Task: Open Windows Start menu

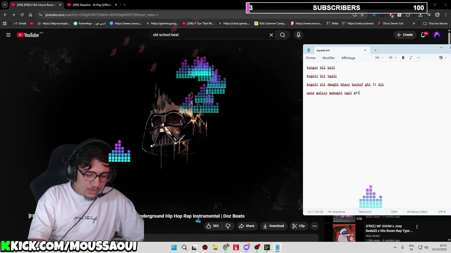Action: 174,247
